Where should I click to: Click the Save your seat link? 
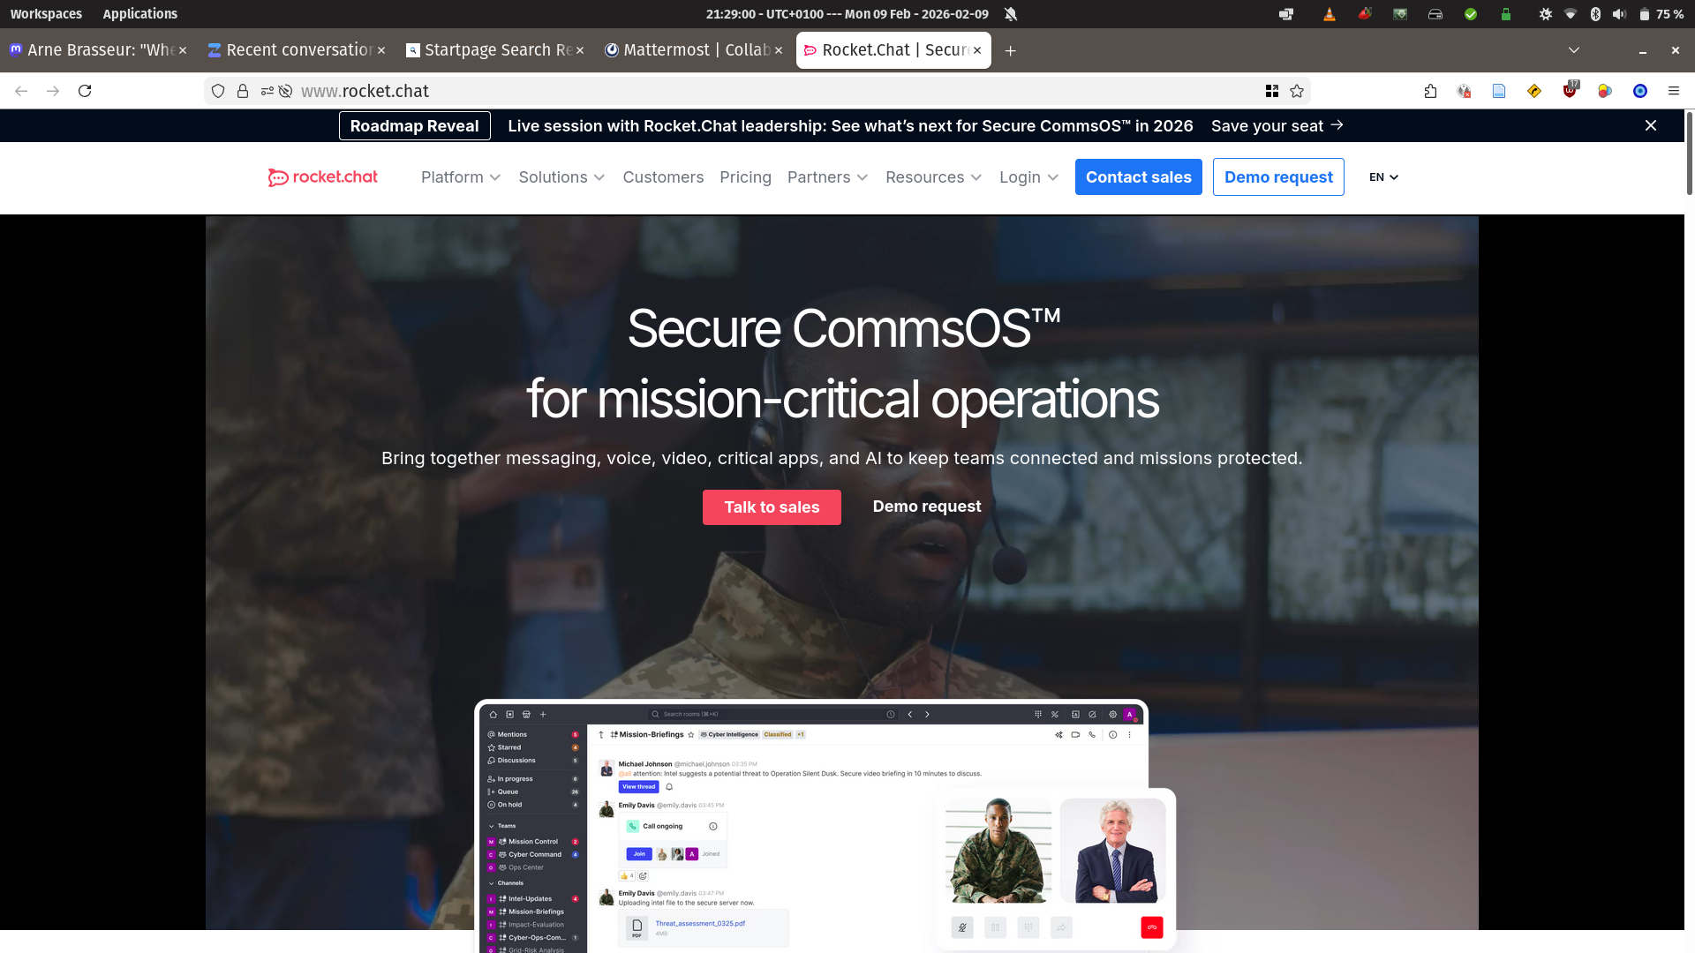coord(1277,125)
